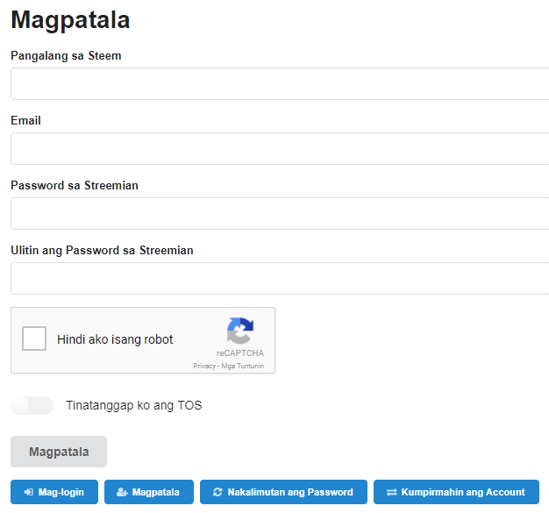This screenshot has width=549, height=513.
Task: Open the Mga Tuntunin link
Action: click(x=243, y=366)
